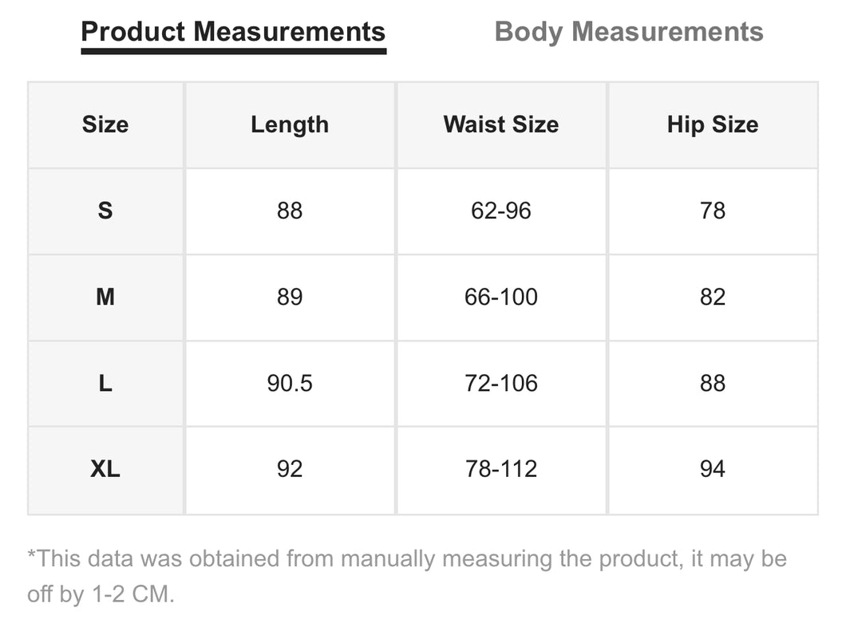Click the 78-112 waist size cell
Viewport: 846px width, 627px height.
(501, 470)
